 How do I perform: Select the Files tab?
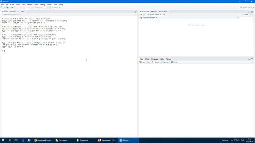pyautogui.click(x=141, y=59)
